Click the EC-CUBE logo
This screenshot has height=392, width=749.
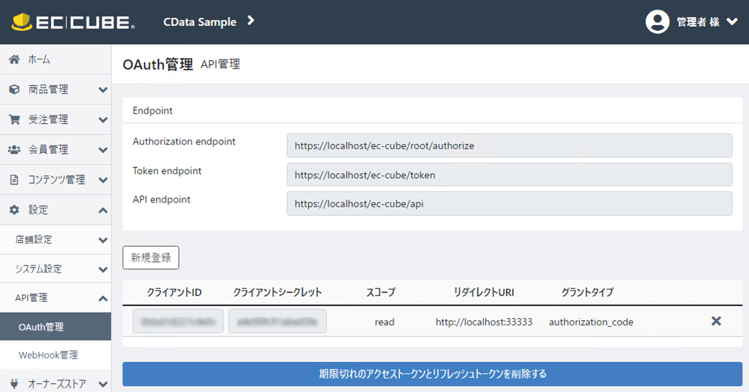(73, 21)
